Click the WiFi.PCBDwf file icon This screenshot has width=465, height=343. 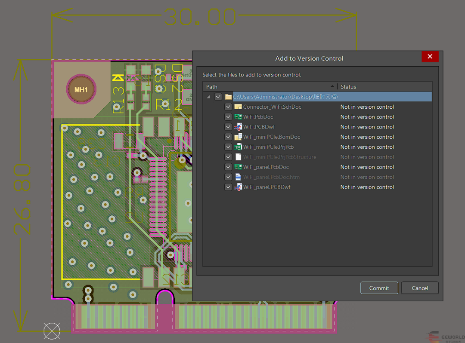pos(238,127)
